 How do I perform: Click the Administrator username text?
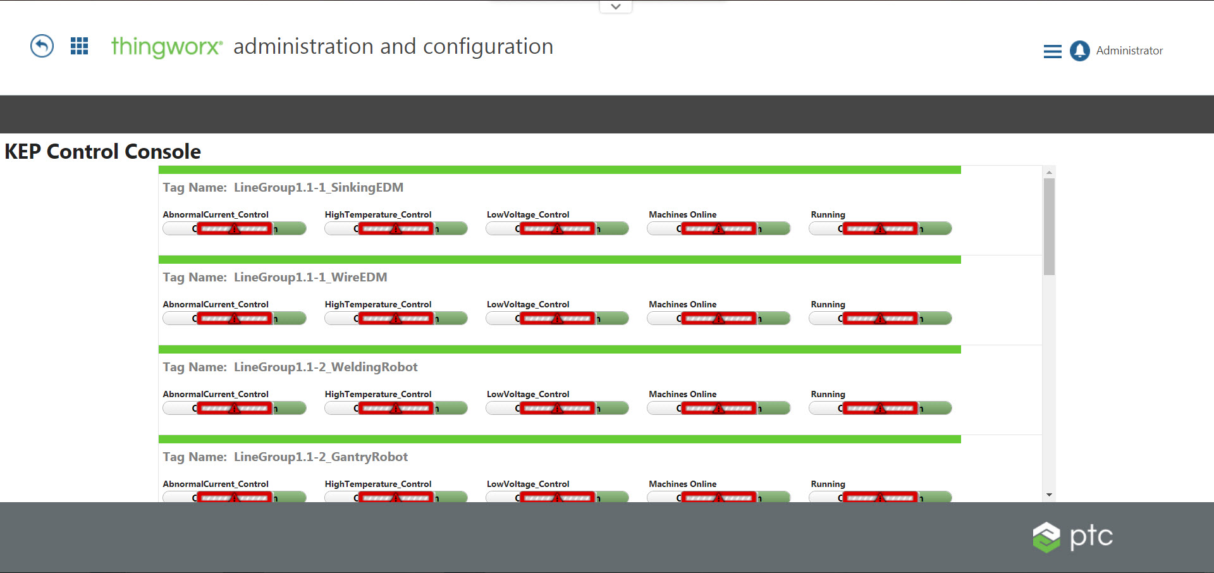(1131, 51)
